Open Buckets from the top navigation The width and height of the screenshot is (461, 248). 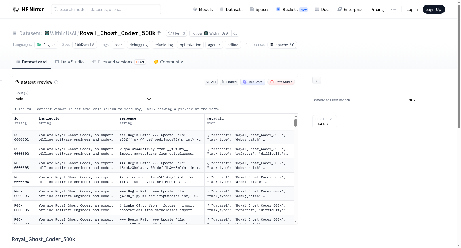click(x=292, y=10)
